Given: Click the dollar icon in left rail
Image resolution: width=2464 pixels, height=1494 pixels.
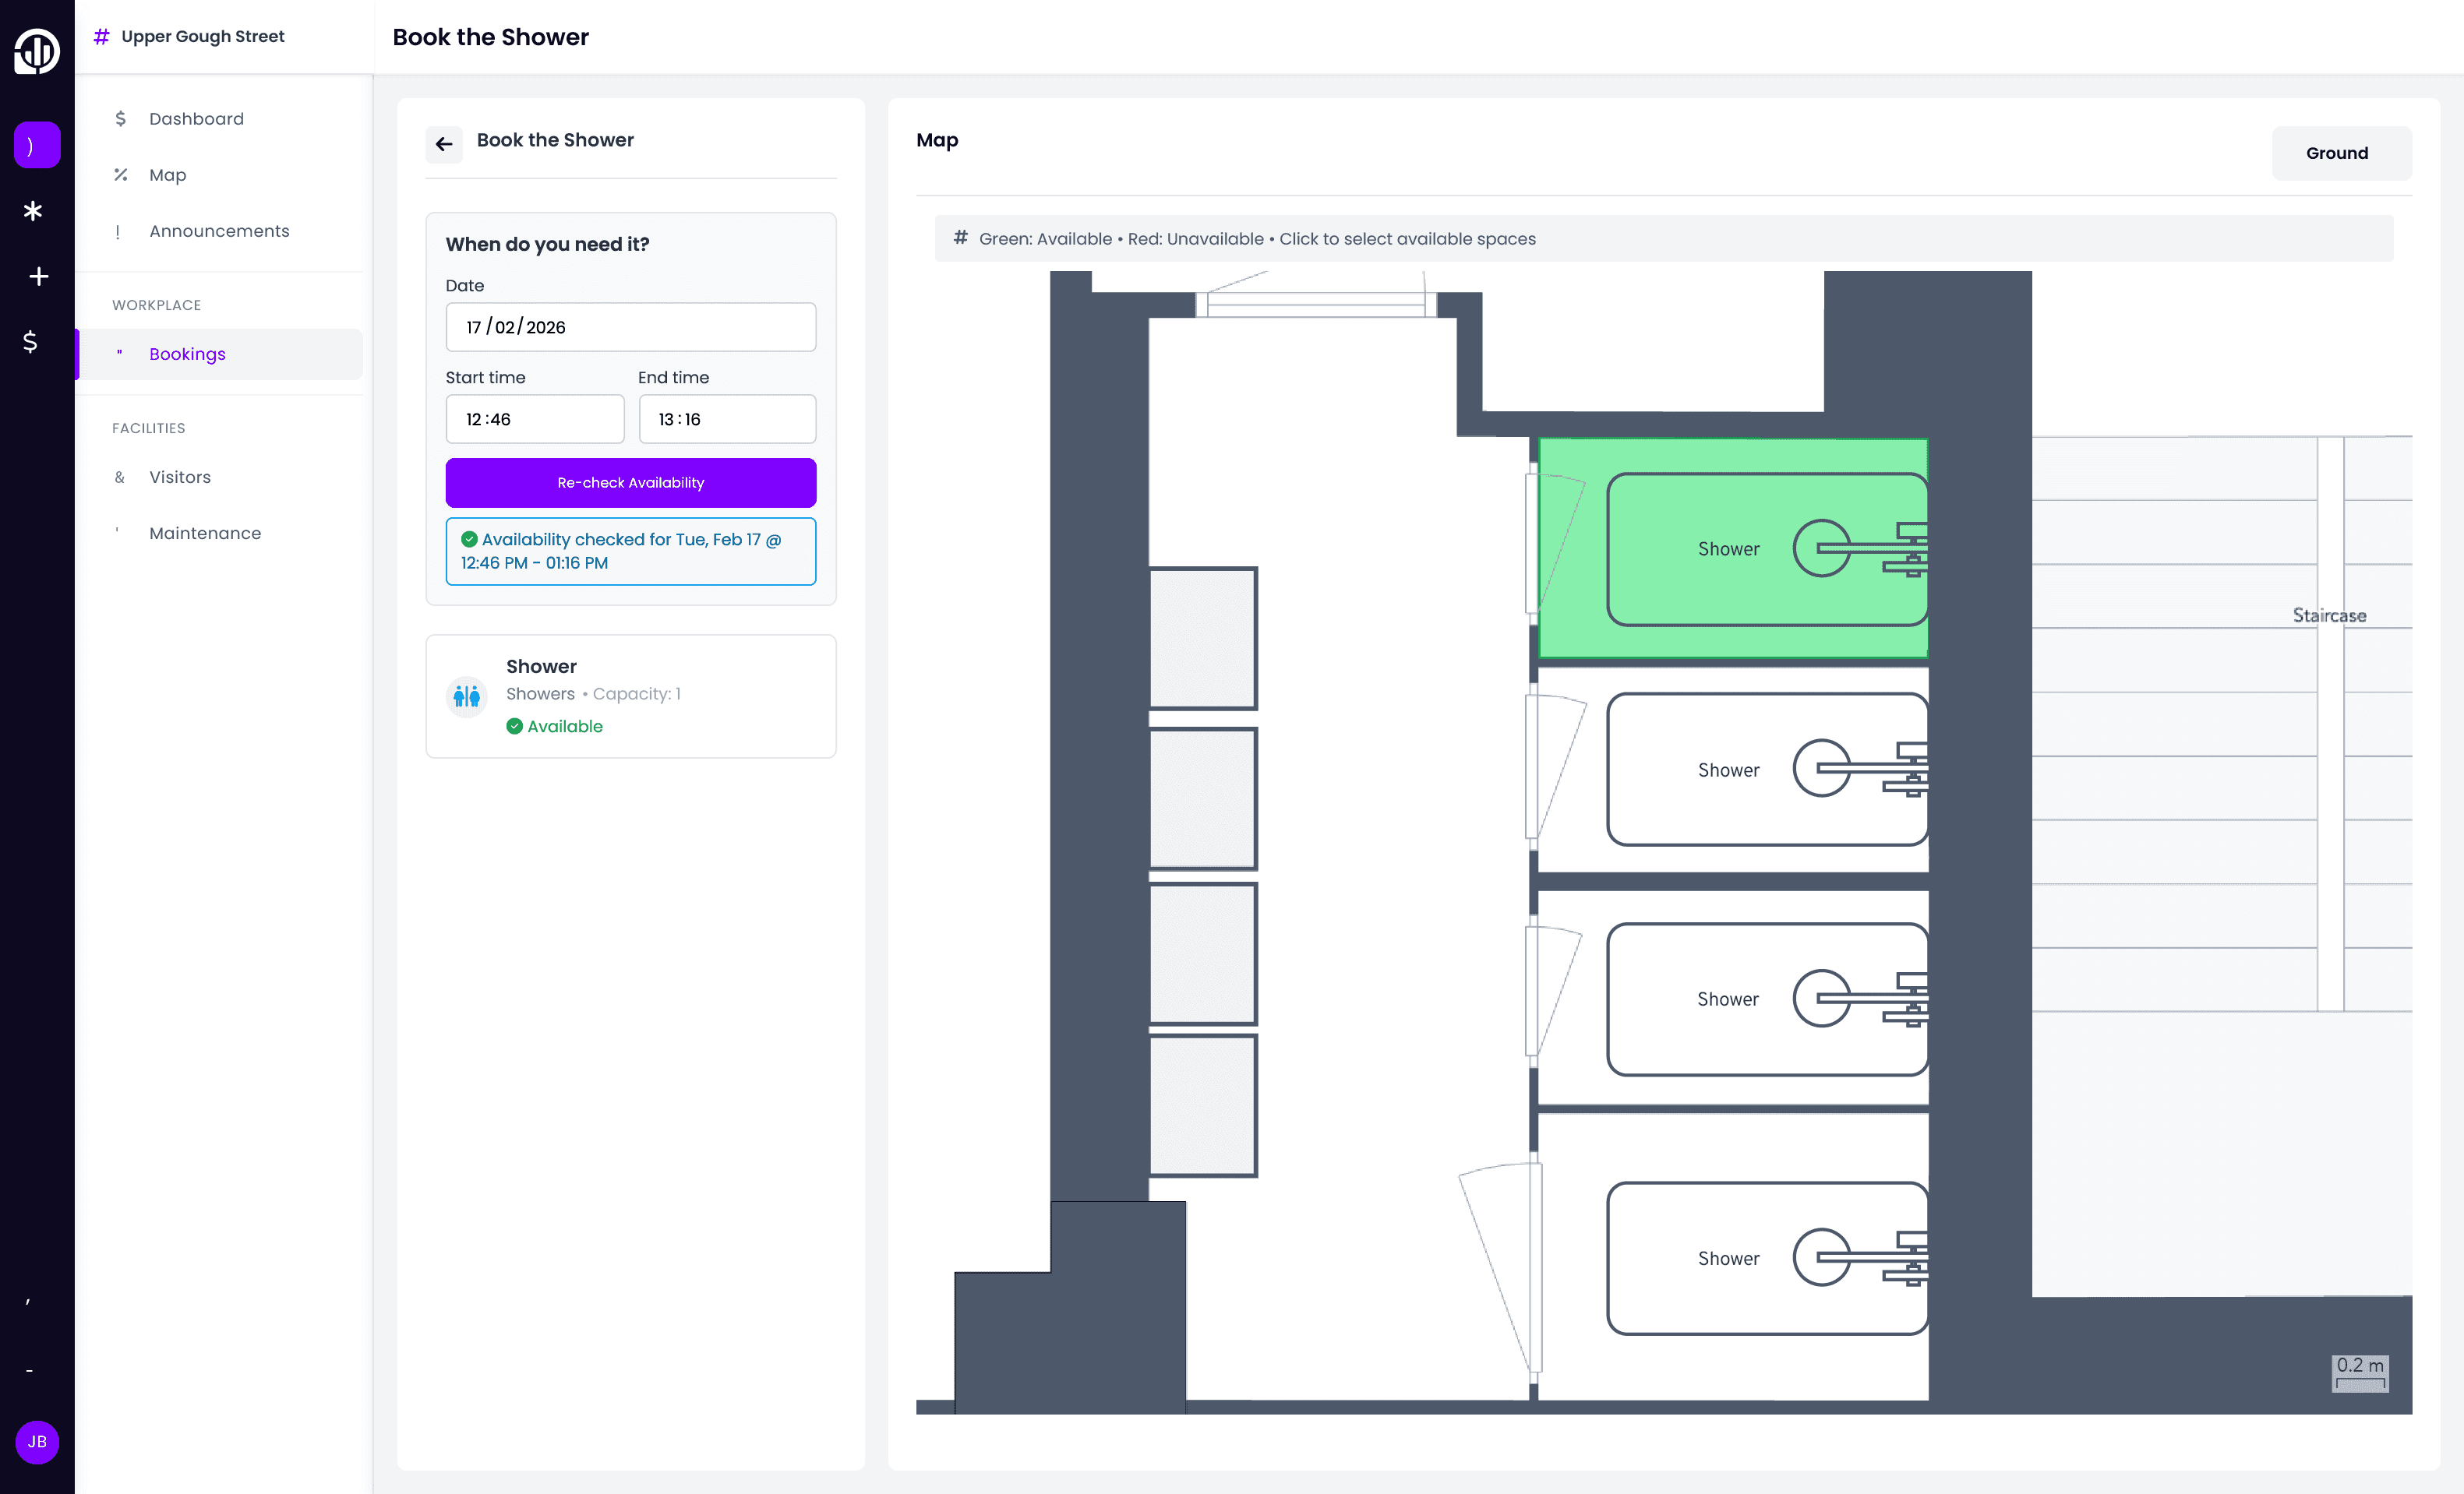Looking at the screenshot, I should (x=31, y=342).
